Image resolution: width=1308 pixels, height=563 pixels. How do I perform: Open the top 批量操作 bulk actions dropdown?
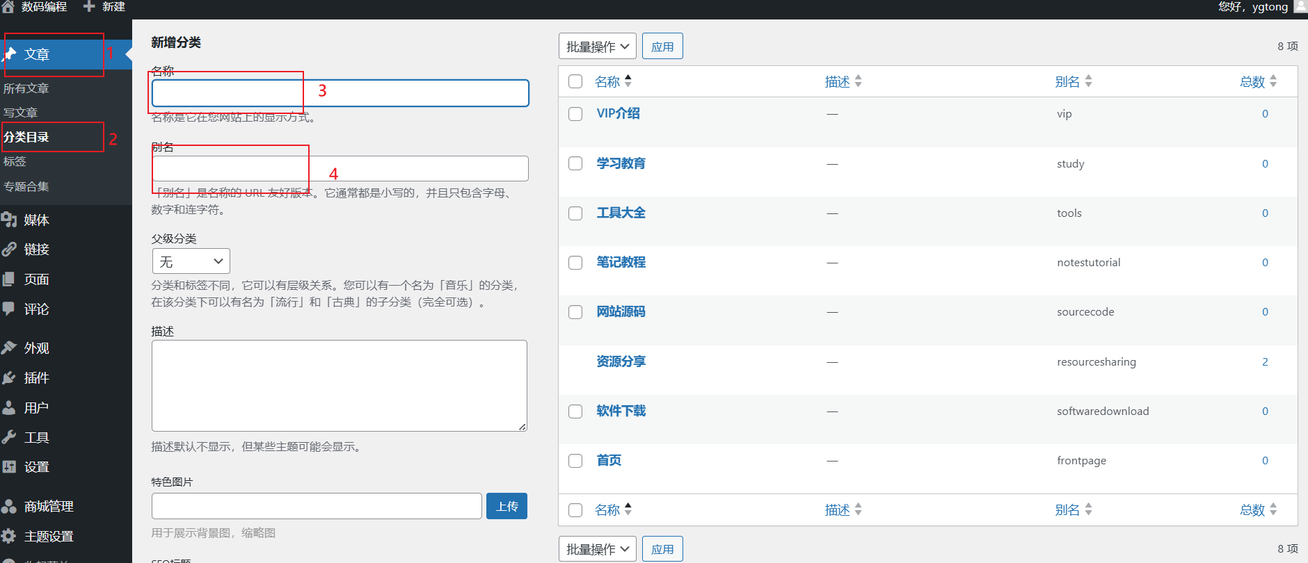click(597, 47)
